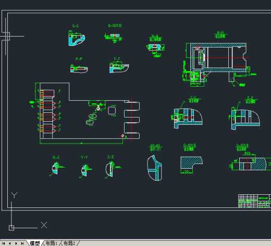Open the 布局1 layout tab

[x=52, y=243]
